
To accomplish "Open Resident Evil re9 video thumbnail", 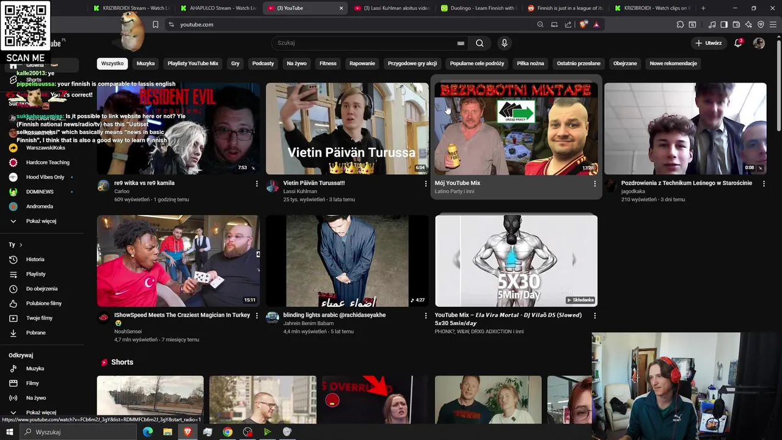I will (178, 129).
